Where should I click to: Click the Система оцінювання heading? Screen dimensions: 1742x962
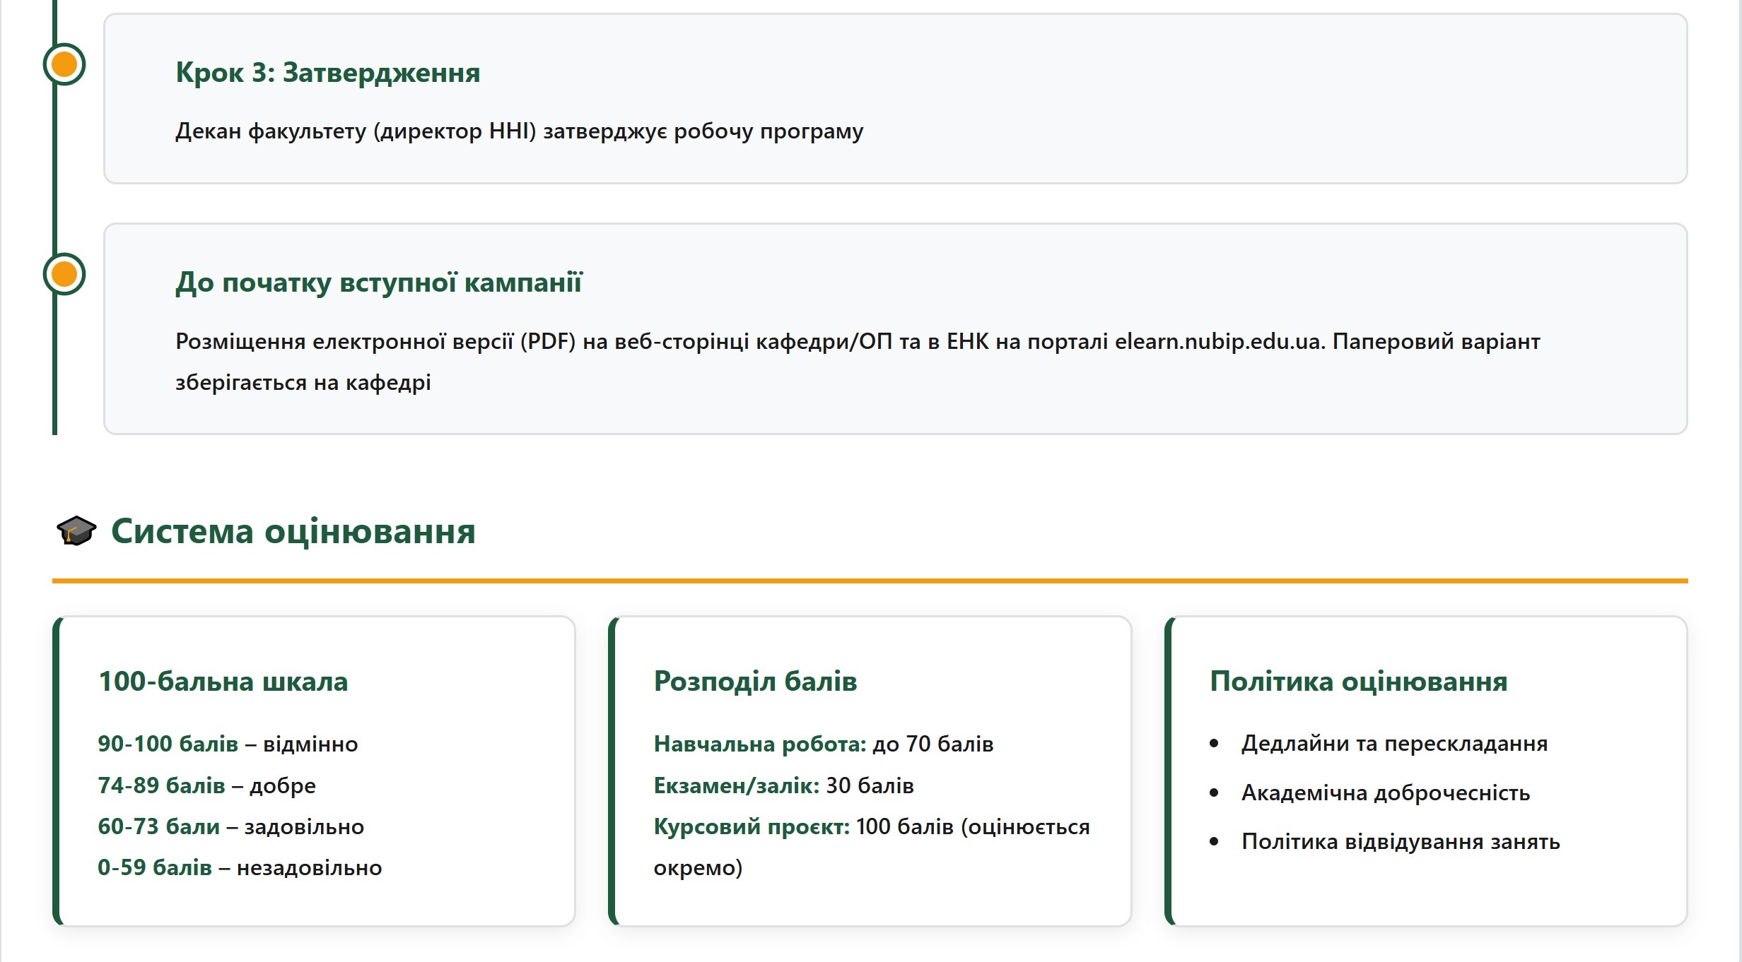point(293,531)
